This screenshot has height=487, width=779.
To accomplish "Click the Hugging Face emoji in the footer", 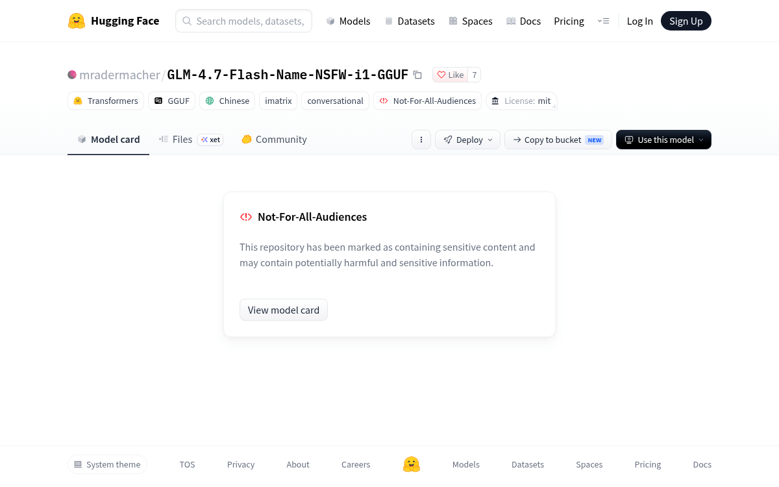I will tap(412, 464).
